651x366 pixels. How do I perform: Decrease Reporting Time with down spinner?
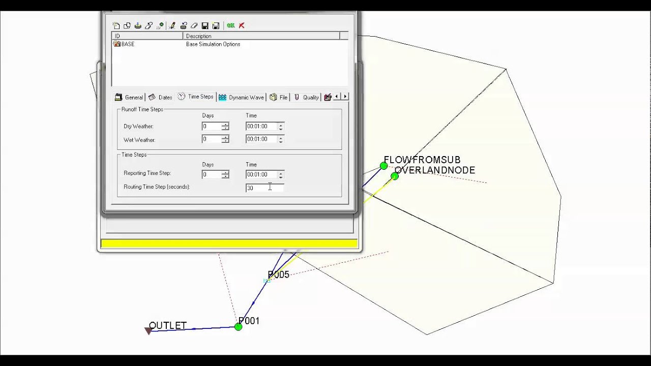281,176
